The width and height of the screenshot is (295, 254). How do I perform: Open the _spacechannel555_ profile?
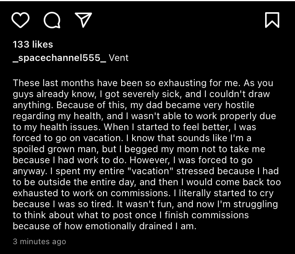59,58
